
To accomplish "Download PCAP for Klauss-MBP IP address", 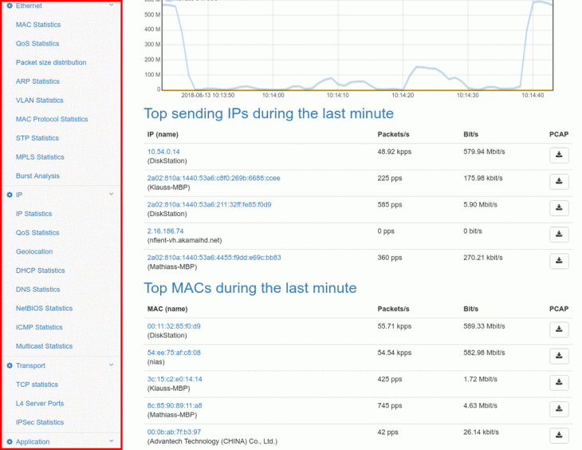I will tap(559, 182).
